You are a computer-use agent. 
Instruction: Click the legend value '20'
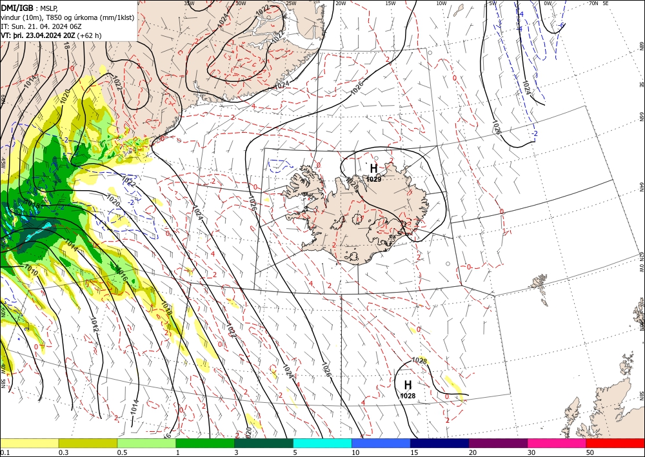click(473, 452)
